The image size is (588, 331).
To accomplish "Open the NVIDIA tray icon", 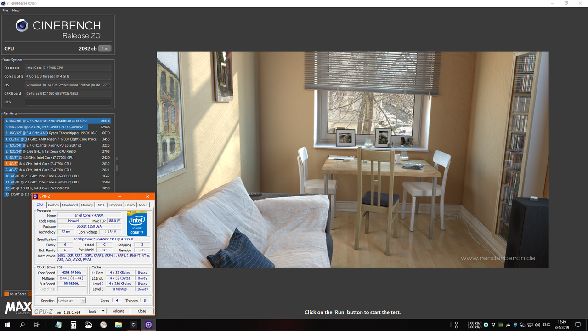I will [x=501, y=325].
